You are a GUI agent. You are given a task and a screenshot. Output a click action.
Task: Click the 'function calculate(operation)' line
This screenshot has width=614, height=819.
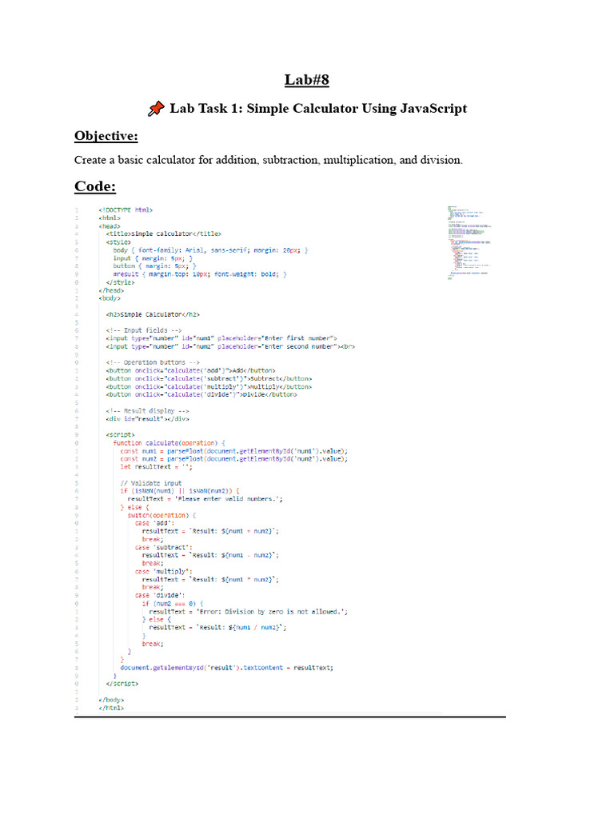pos(169,443)
